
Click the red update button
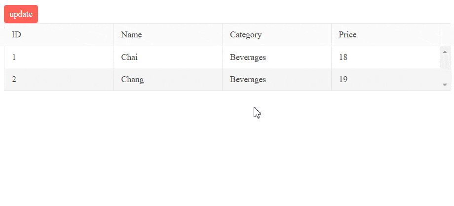coord(21,14)
